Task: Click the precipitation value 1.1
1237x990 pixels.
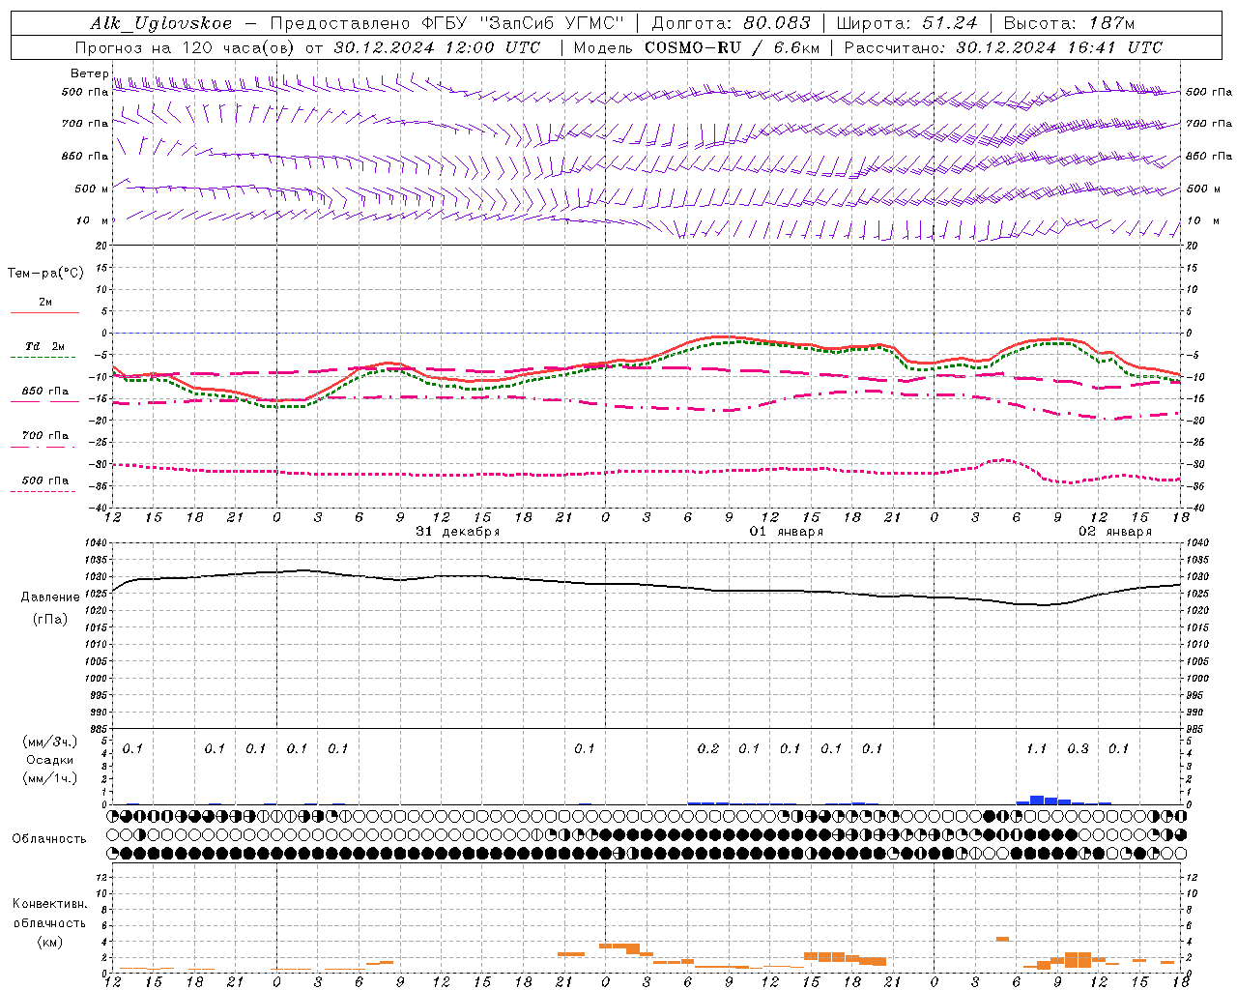Action: click(1036, 749)
